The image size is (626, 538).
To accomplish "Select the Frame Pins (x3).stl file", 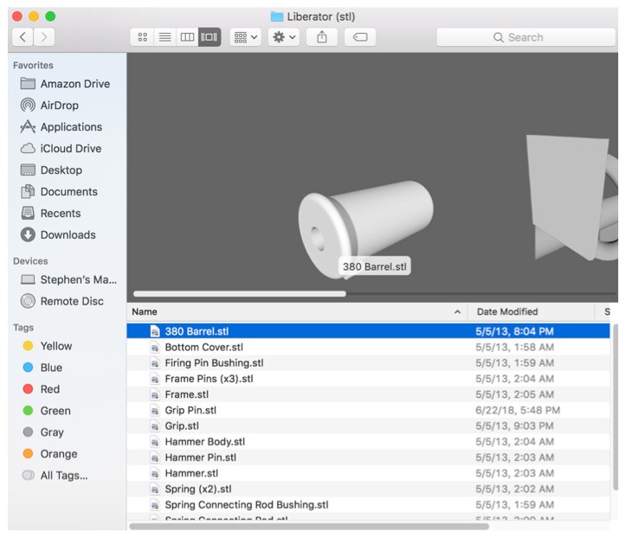I will point(368,379).
